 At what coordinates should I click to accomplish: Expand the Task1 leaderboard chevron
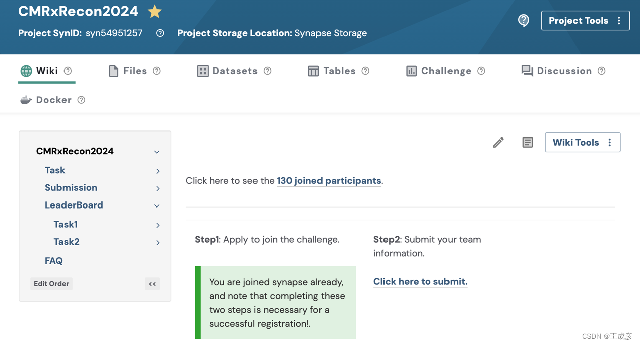(158, 225)
